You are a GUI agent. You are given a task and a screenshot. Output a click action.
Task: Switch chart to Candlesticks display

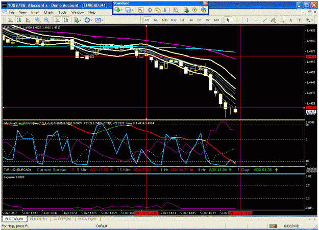(x=19, y=20)
